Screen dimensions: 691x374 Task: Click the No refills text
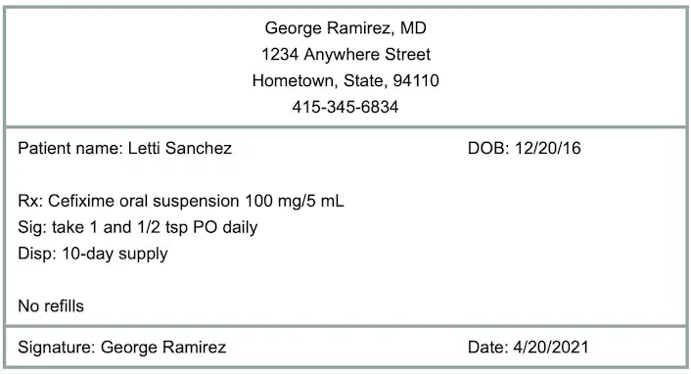51,306
